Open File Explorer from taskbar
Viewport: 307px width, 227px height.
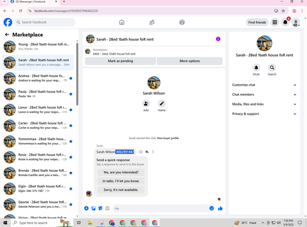(90, 223)
